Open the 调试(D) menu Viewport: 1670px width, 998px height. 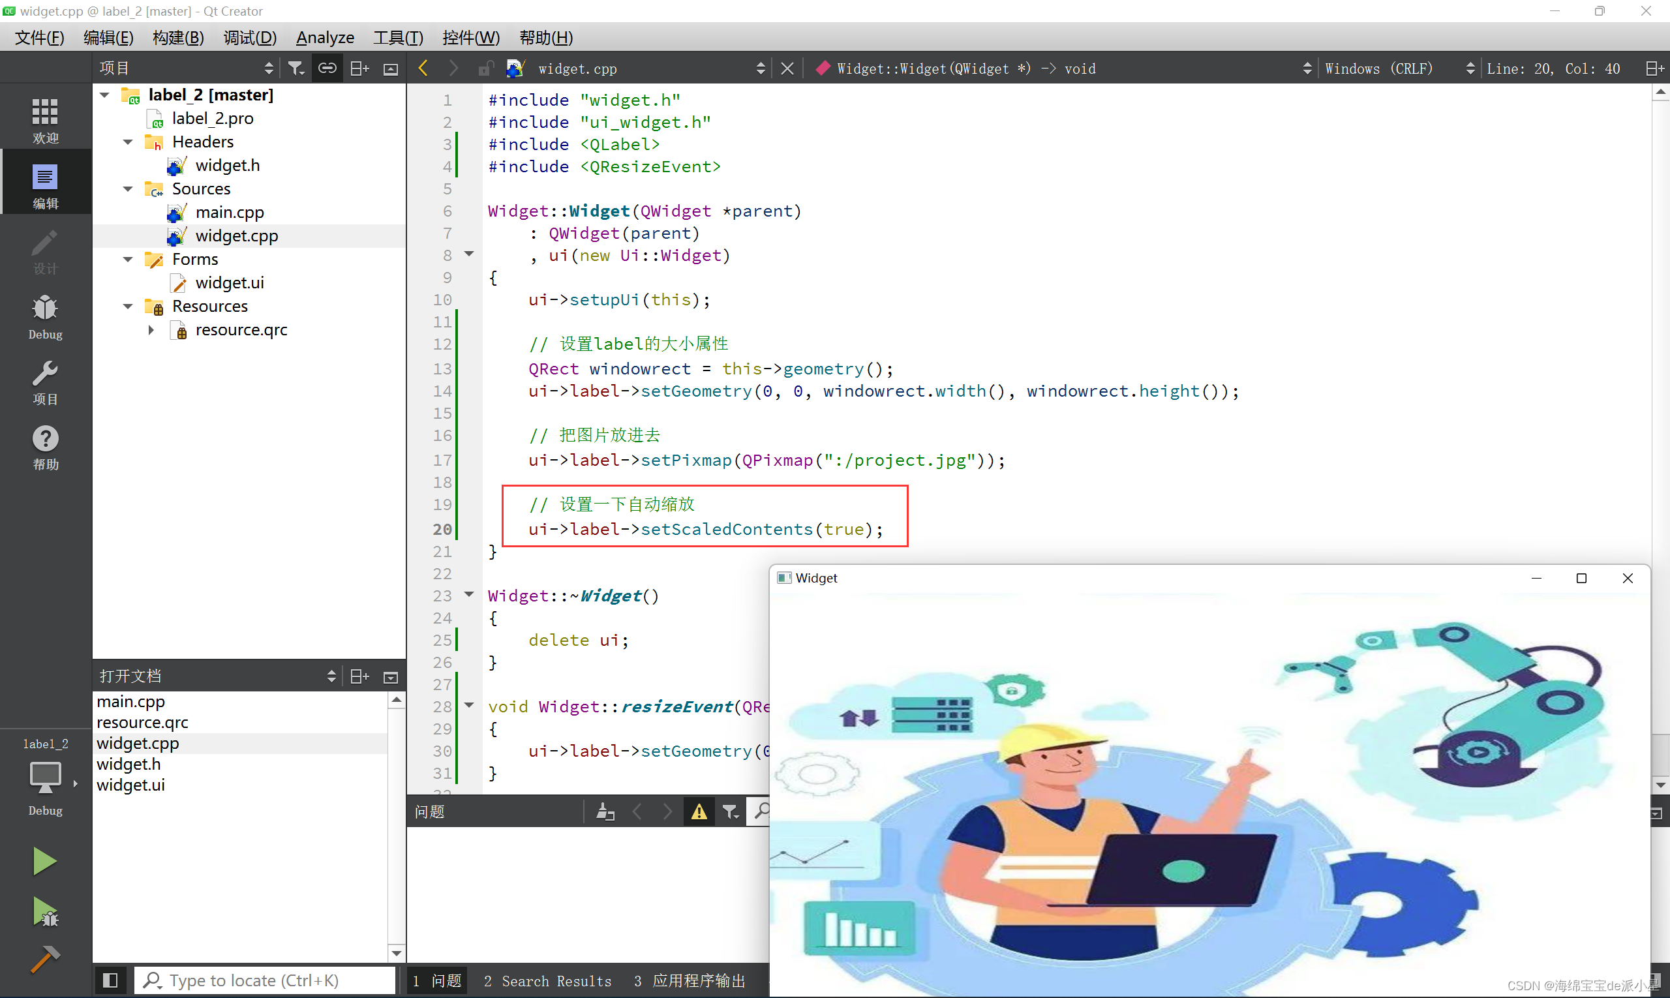(250, 38)
